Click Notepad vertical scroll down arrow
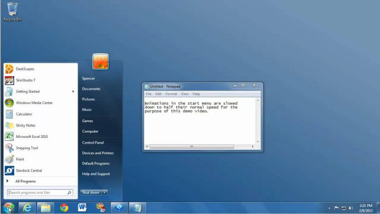The width and height of the screenshot is (380, 214). tap(258, 142)
